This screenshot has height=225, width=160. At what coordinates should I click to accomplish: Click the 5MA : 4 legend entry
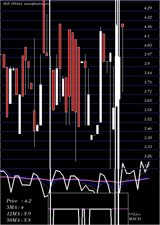point(15,207)
